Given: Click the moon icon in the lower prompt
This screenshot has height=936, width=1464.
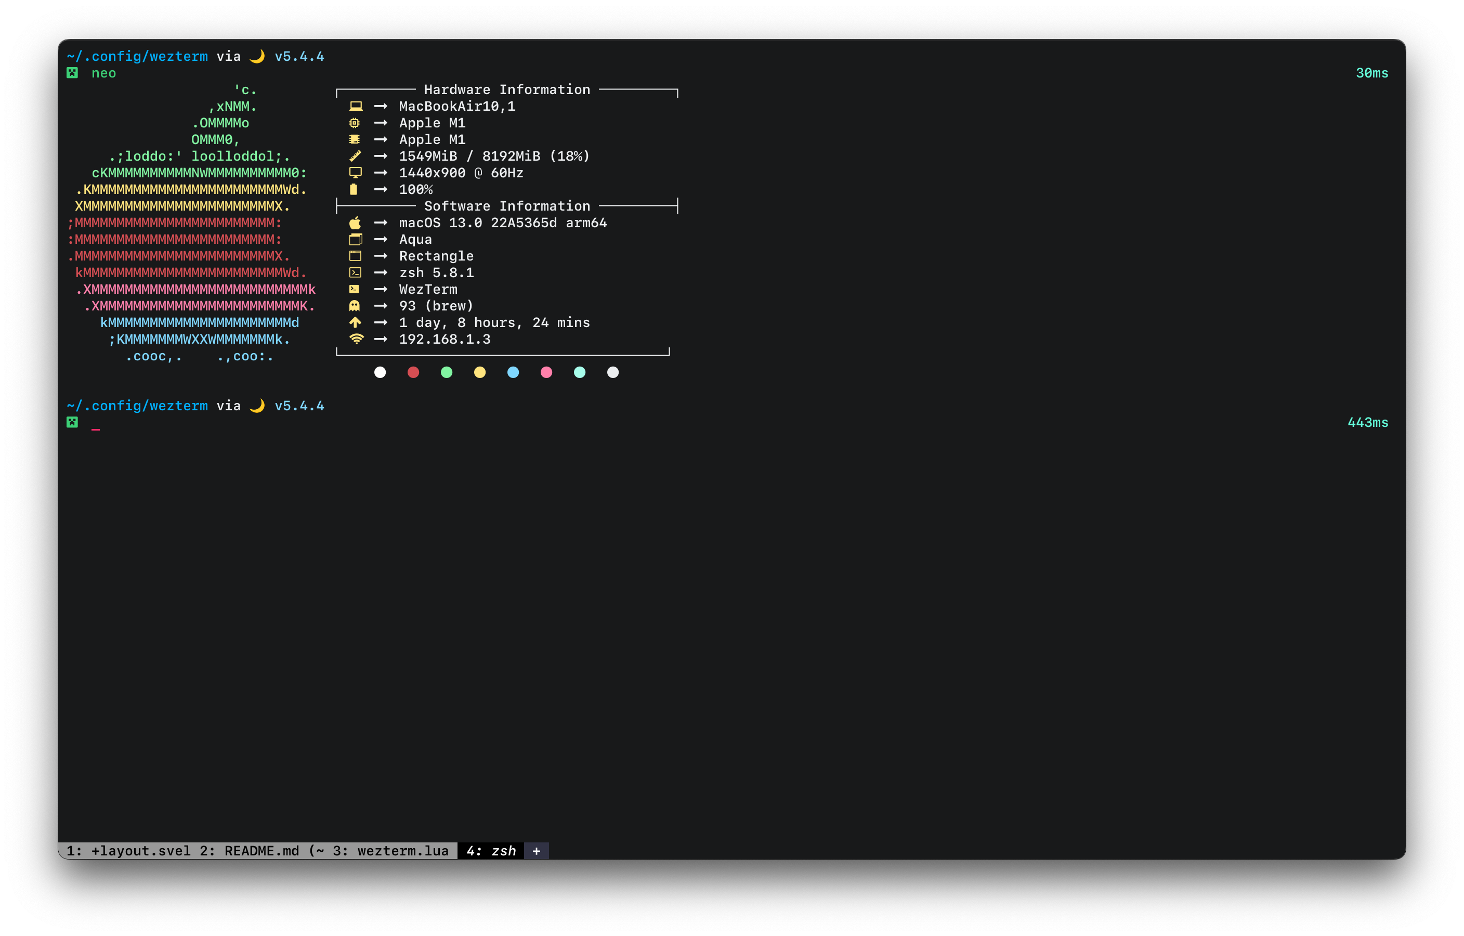Looking at the screenshot, I should 257,406.
